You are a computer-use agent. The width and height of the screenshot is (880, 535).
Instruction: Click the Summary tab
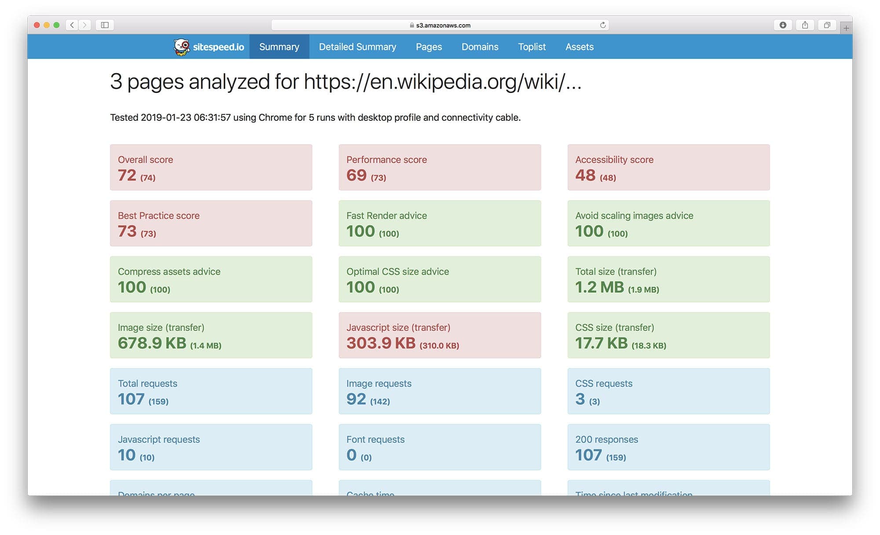(279, 47)
